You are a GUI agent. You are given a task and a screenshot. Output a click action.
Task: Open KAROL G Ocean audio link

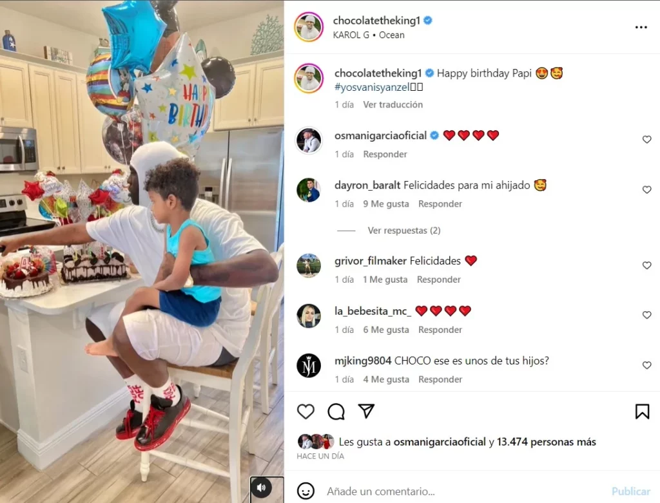click(x=369, y=35)
